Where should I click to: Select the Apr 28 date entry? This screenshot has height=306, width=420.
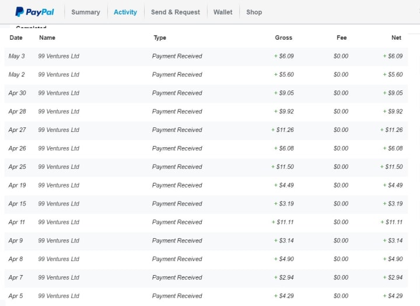(x=17, y=112)
